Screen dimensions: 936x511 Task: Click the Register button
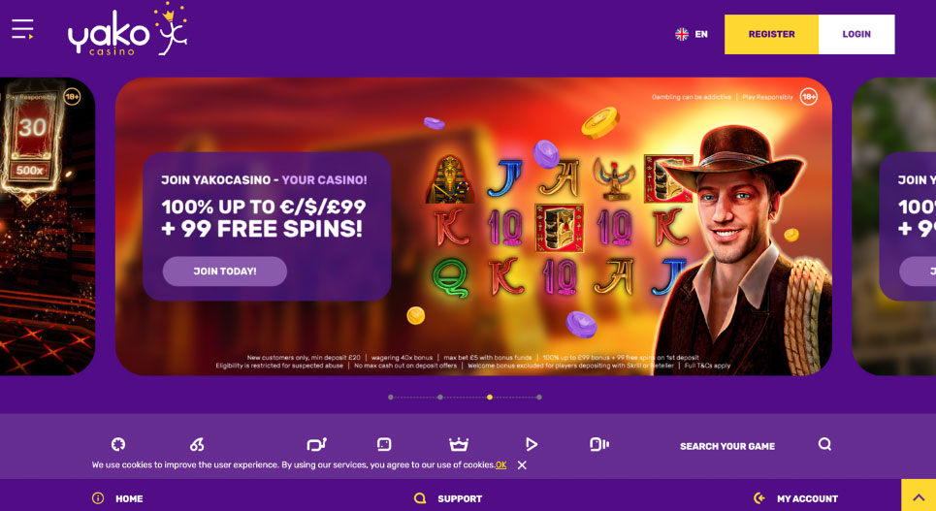coord(771,34)
